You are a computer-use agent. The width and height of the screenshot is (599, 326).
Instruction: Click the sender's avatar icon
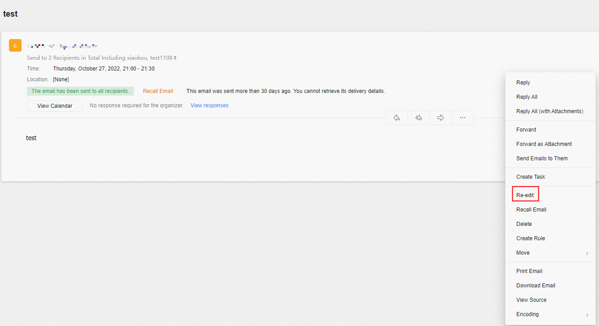pos(15,45)
